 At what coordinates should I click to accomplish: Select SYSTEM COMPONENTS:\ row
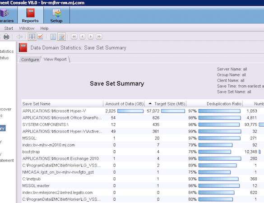pyautogui.click(x=143, y=125)
